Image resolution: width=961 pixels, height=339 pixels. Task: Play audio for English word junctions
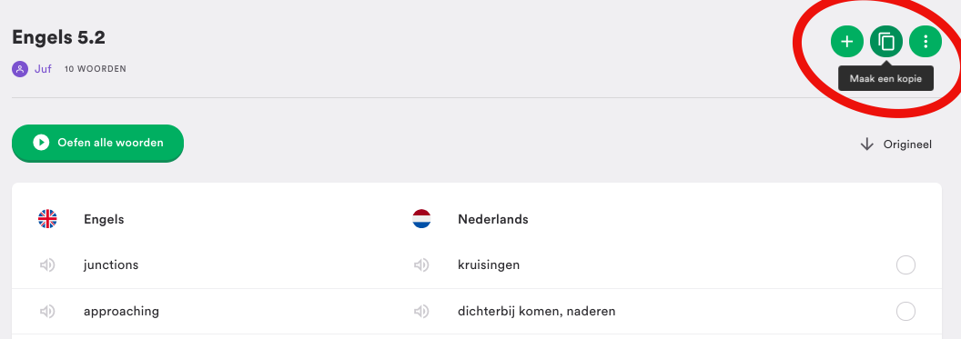47,265
